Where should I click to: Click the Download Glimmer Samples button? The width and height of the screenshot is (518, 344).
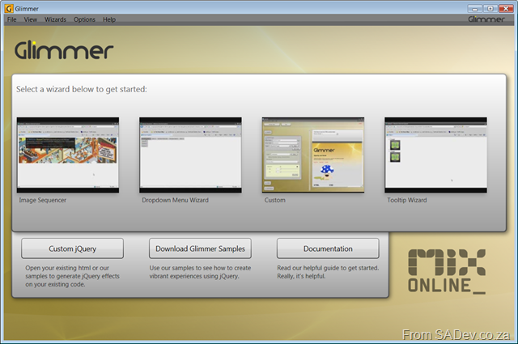tap(200, 248)
